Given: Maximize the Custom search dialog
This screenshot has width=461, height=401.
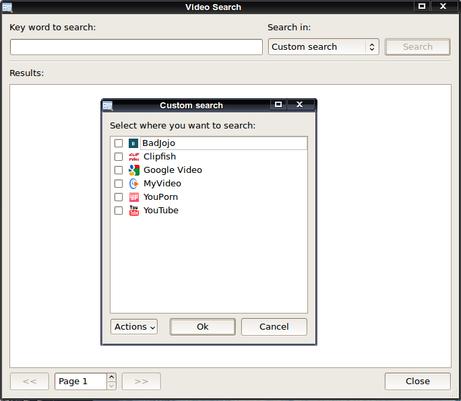Looking at the screenshot, I should [278, 104].
